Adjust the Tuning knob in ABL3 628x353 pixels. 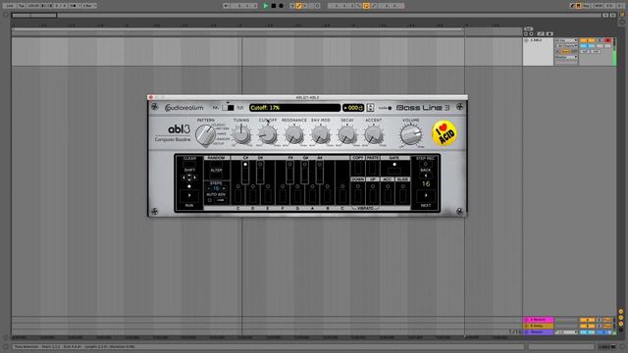(241, 135)
